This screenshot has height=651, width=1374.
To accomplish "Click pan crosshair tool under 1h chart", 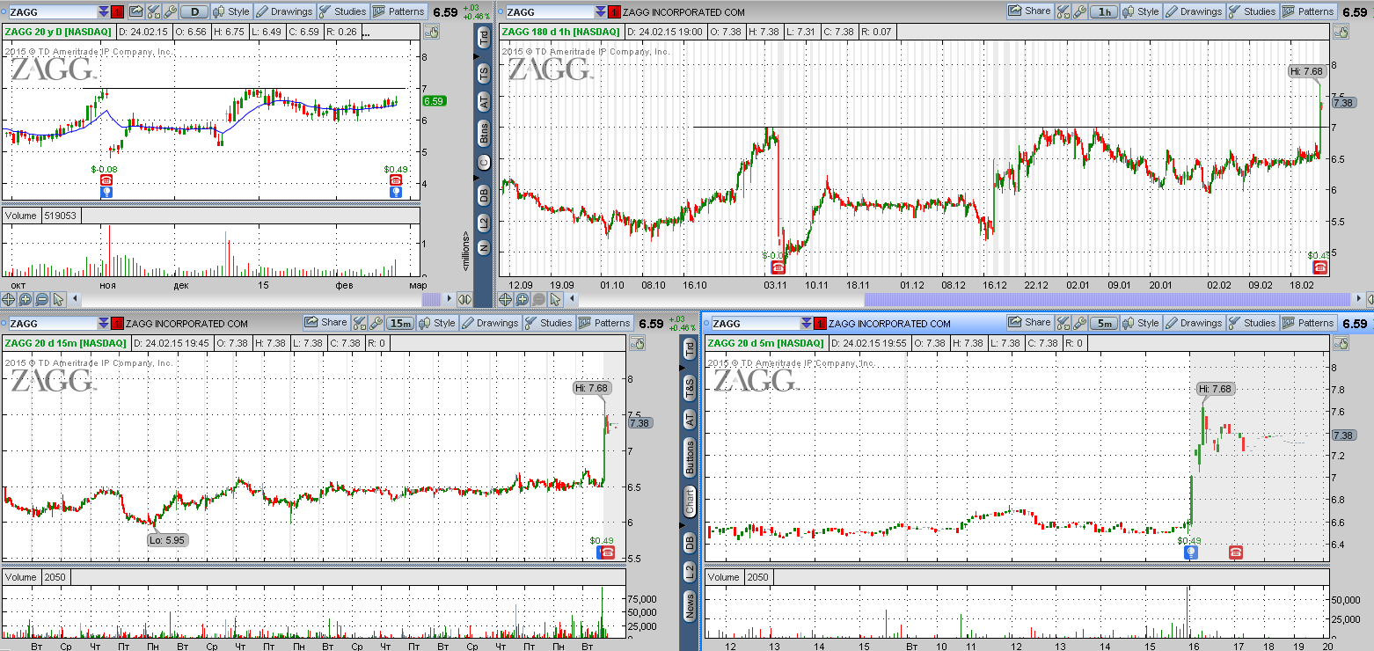I will pyautogui.click(x=506, y=299).
